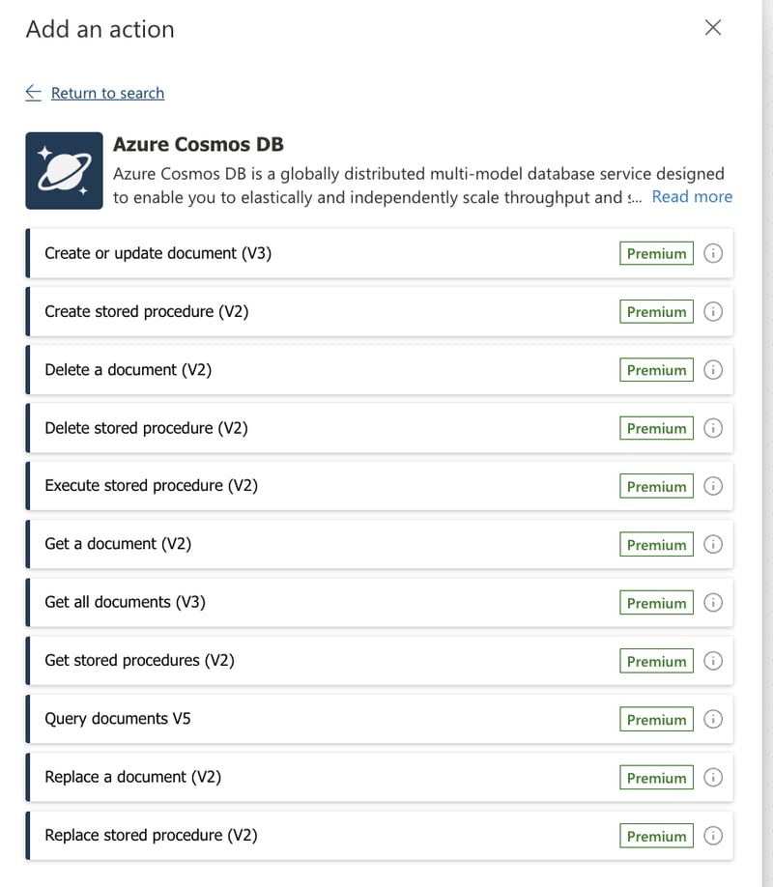The width and height of the screenshot is (773, 887).
Task: Click info icon for Get stored procedures
Action: pyautogui.click(x=713, y=661)
